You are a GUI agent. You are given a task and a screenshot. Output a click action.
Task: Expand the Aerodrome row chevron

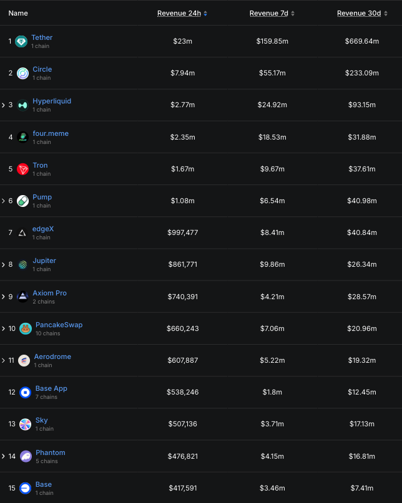[3, 360]
